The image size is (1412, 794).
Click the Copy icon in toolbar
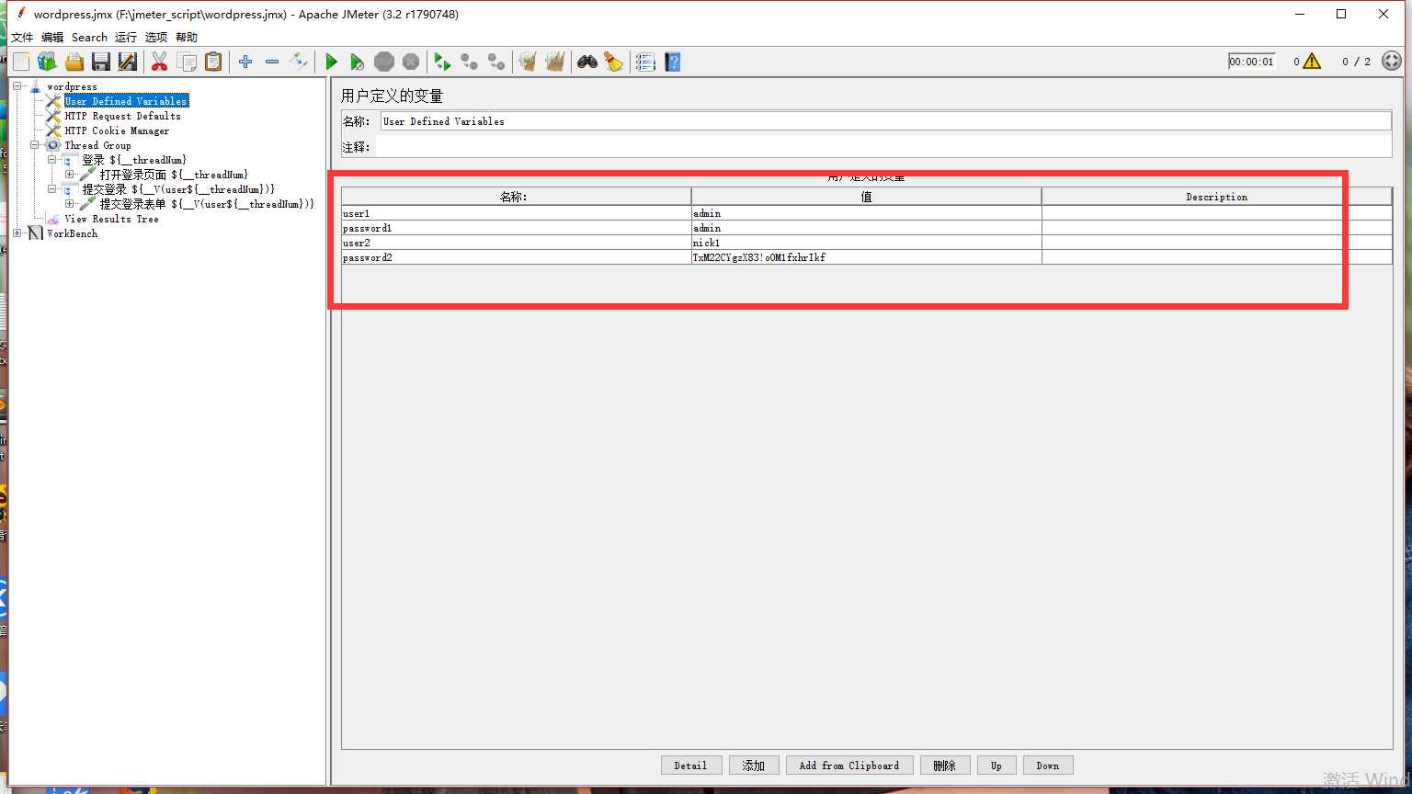click(187, 62)
